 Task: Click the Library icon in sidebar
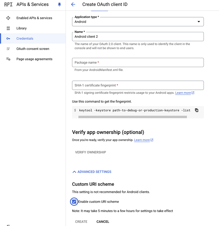[x=8, y=28]
